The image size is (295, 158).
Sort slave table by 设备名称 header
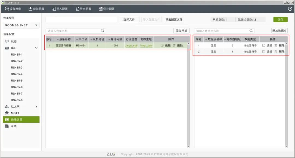point(63,39)
